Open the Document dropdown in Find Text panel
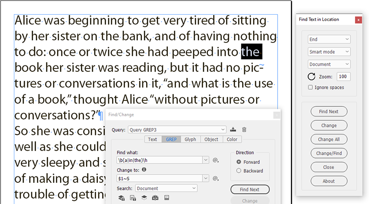369x204 pixels. (x=329, y=64)
